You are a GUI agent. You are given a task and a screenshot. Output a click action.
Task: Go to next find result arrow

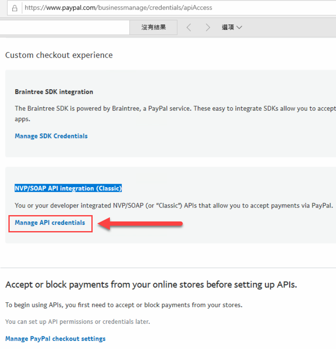(x=208, y=27)
